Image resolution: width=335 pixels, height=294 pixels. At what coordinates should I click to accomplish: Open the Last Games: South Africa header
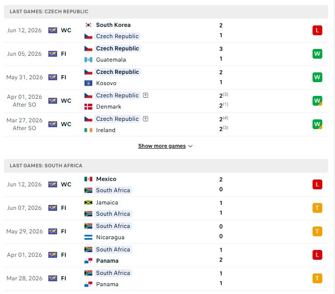click(166, 166)
